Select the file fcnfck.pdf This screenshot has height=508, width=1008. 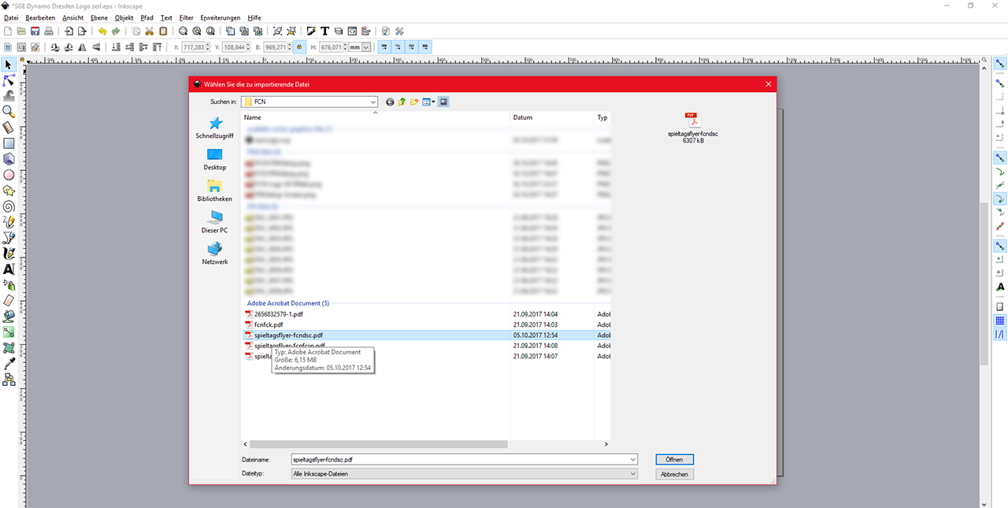tap(269, 324)
